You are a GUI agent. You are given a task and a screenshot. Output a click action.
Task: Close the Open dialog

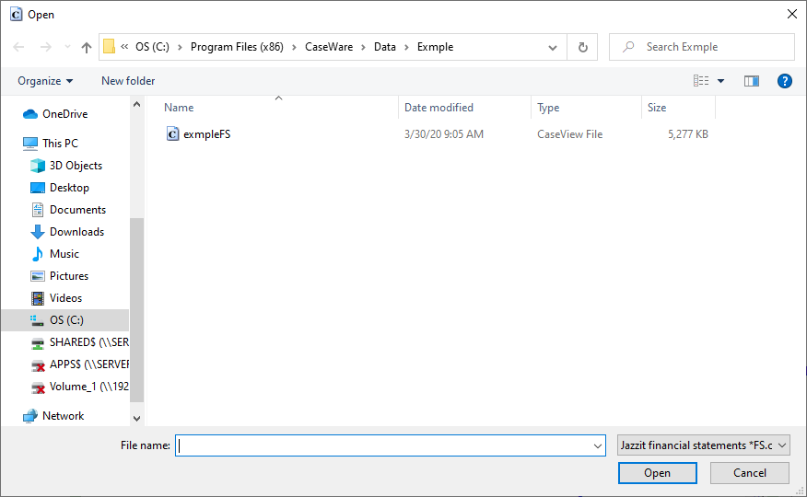[792, 14]
